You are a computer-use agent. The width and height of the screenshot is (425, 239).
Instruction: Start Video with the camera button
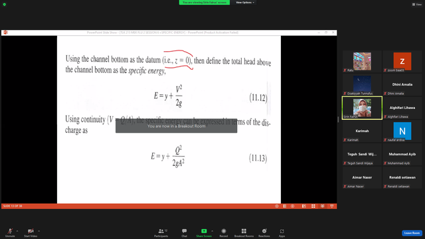pos(31,232)
